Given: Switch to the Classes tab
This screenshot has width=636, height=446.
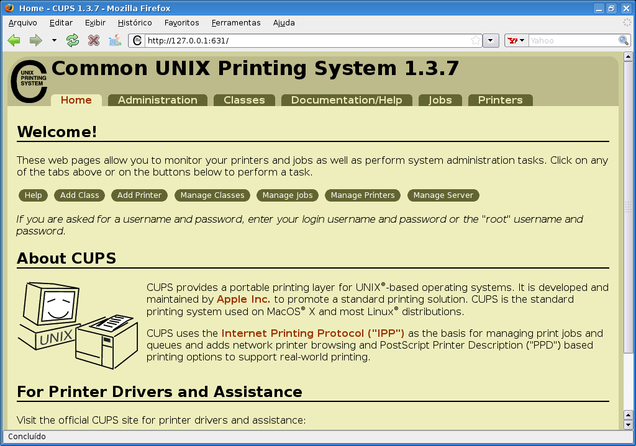Looking at the screenshot, I should pyautogui.click(x=244, y=100).
